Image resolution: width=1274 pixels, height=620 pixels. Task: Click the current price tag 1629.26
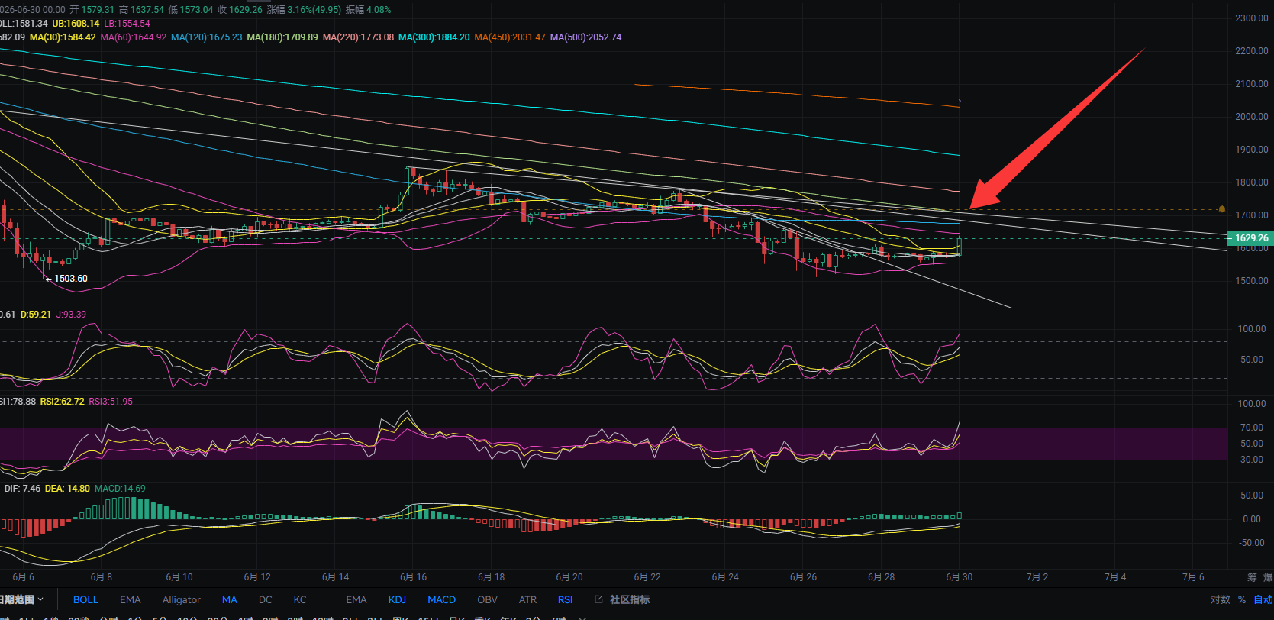tap(1250, 238)
